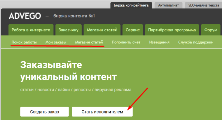This screenshot has width=222, height=120.
Task: Open the SEO-анализ текста tab
Action: pos(204,5)
